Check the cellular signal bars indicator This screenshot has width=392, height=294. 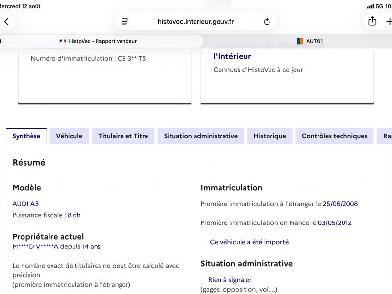[x=370, y=6]
